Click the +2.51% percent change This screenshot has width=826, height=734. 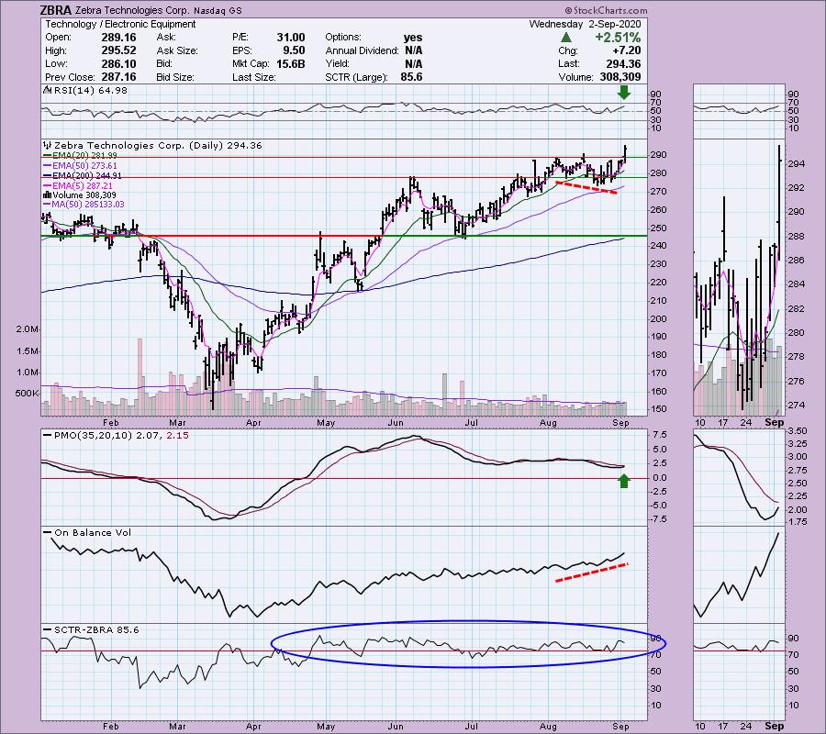(618, 38)
